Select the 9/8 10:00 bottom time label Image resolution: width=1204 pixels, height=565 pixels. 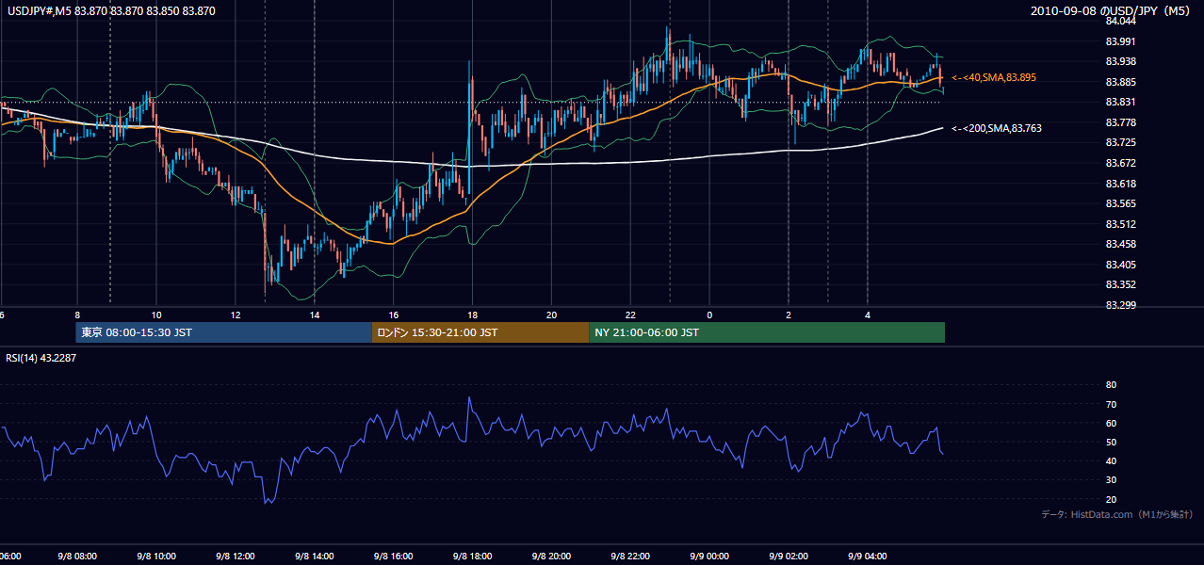click(x=156, y=557)
